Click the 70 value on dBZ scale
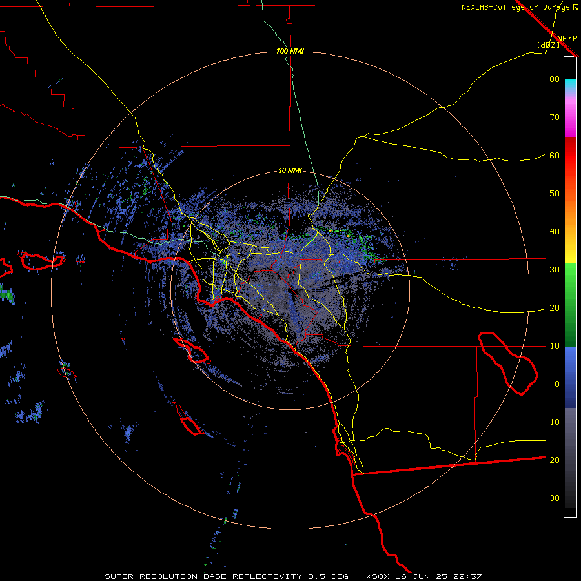This screenshot has width=581, height=581. click(x=555, y=117)
